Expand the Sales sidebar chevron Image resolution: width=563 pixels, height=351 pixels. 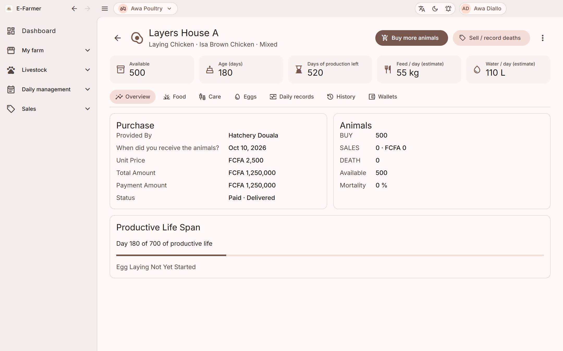coord(88,109)
